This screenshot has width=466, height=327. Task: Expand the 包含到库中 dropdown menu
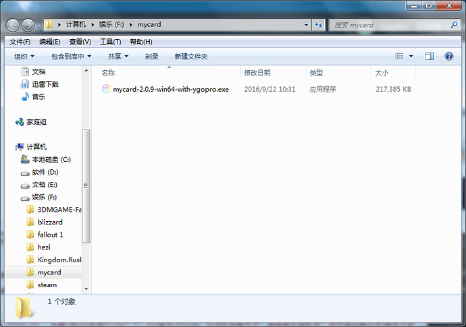(x=71, y=57)
